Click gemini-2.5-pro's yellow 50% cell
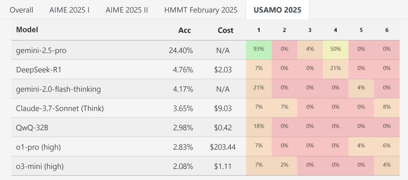 pyautogui.click(x=335, y=49)
